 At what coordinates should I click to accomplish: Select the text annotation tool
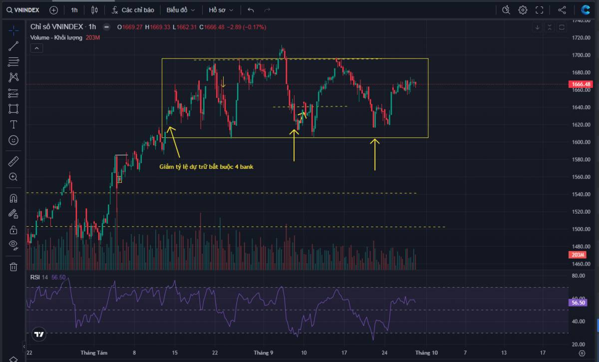tap(13, 124)
